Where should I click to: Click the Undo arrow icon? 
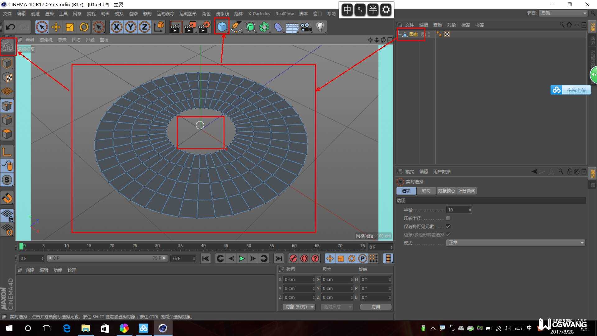[x=10, y=27]
